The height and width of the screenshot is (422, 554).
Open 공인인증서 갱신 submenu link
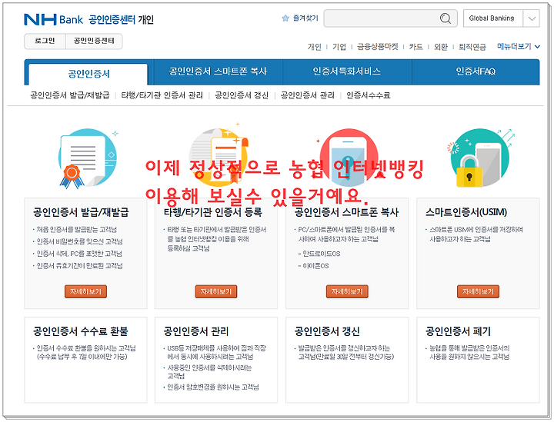(242, 95)
